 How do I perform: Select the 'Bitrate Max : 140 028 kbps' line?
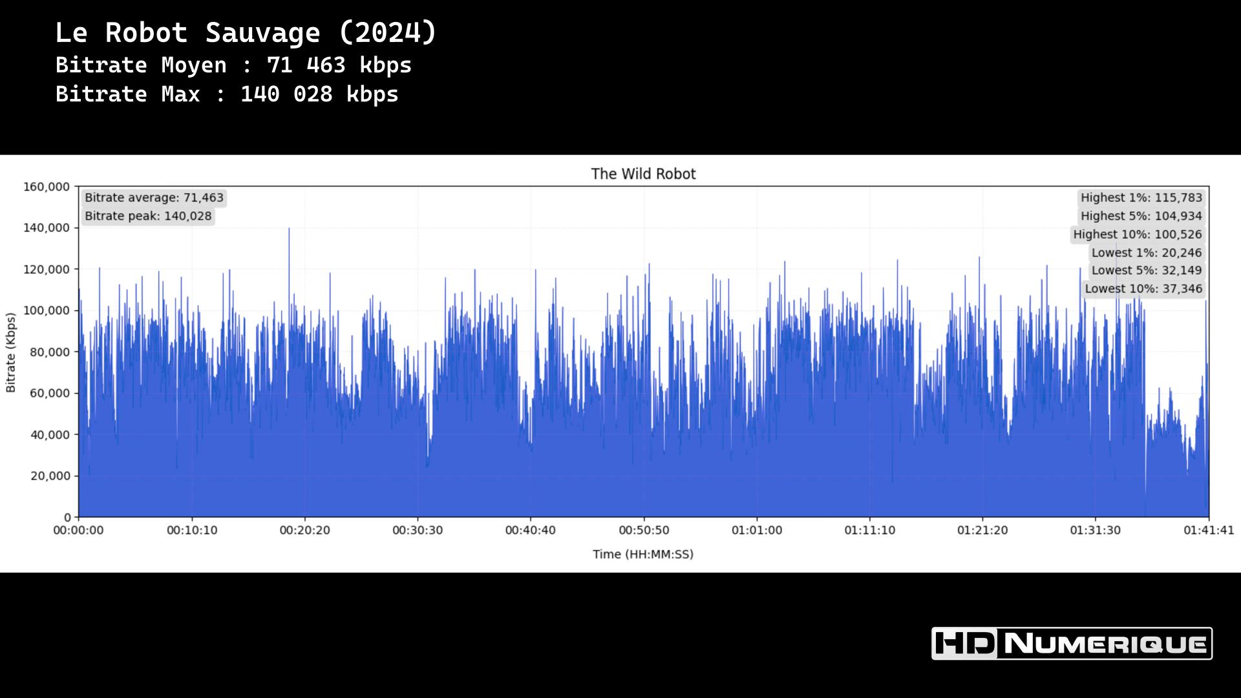click(227, 94)
